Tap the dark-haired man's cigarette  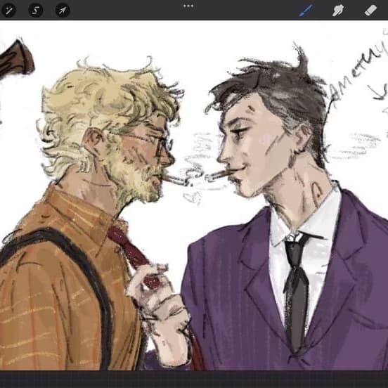pyautogui.click(x=217, y=176)
